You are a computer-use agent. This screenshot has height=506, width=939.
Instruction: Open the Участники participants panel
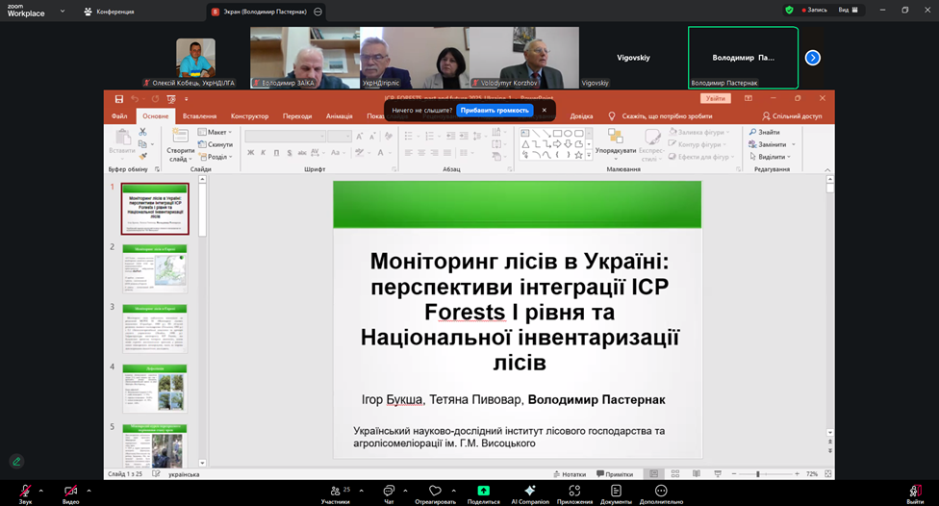click(x=335, y=491)
